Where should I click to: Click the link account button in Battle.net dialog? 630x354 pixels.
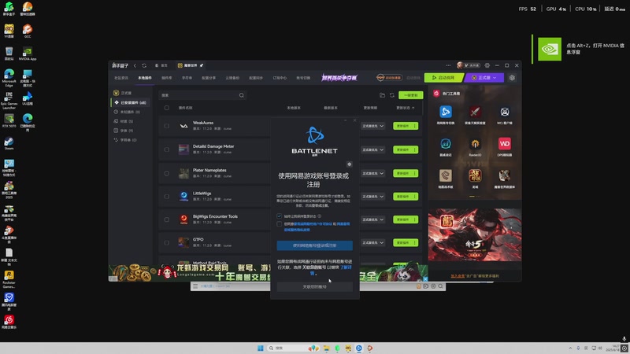314,286
